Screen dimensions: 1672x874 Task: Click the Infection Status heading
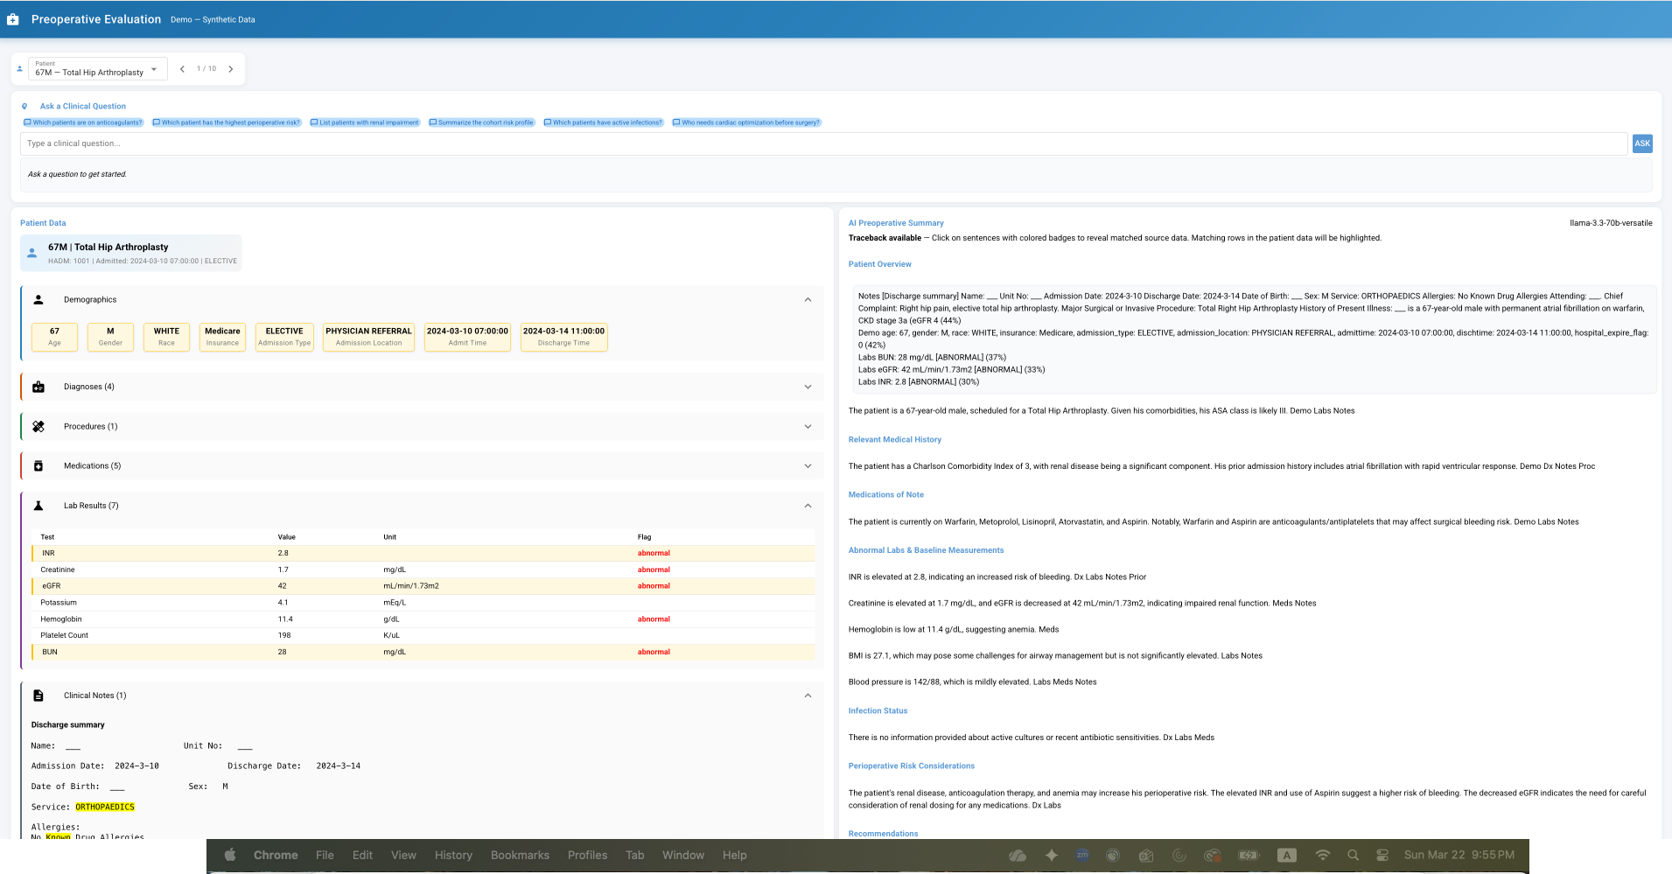[878, 711]
